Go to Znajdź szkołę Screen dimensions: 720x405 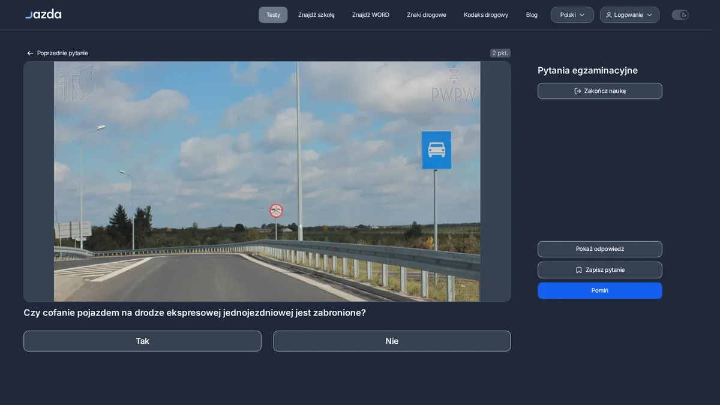[316, 15]
